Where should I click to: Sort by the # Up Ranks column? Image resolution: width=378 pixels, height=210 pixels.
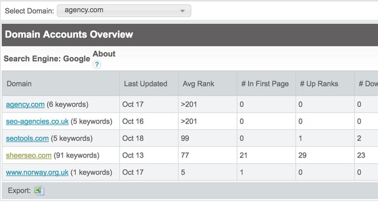[x=319, y=84]
